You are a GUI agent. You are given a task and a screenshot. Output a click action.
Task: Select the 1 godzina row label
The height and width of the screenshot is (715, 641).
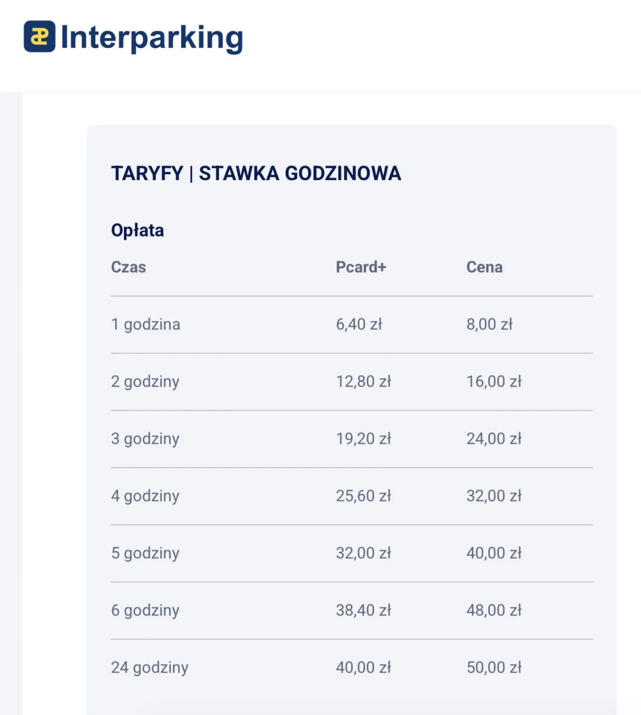(146, 324)
